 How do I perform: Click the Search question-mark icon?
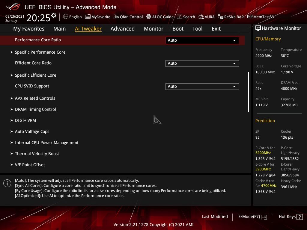pos(179,17)
